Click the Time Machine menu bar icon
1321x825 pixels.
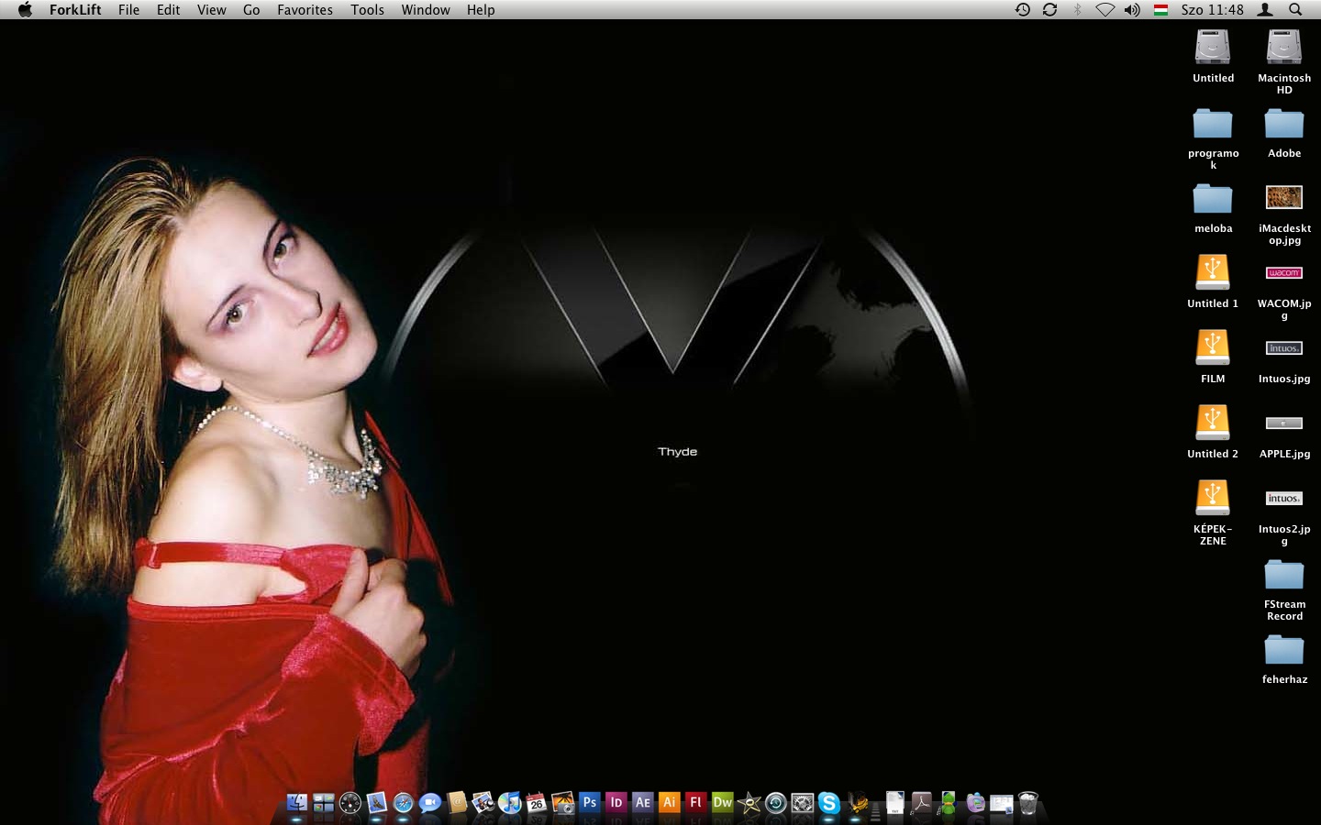coord(1023,9)
